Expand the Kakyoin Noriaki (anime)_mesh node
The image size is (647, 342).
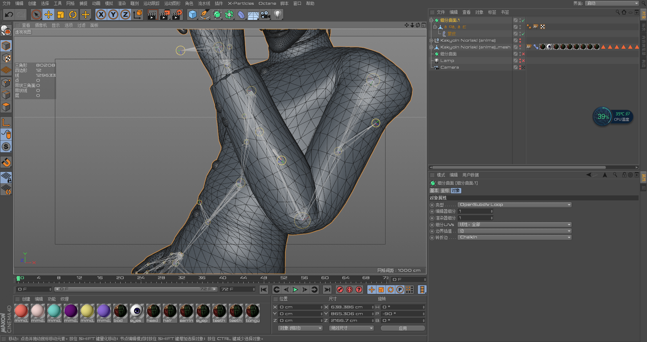pos(431,47)
